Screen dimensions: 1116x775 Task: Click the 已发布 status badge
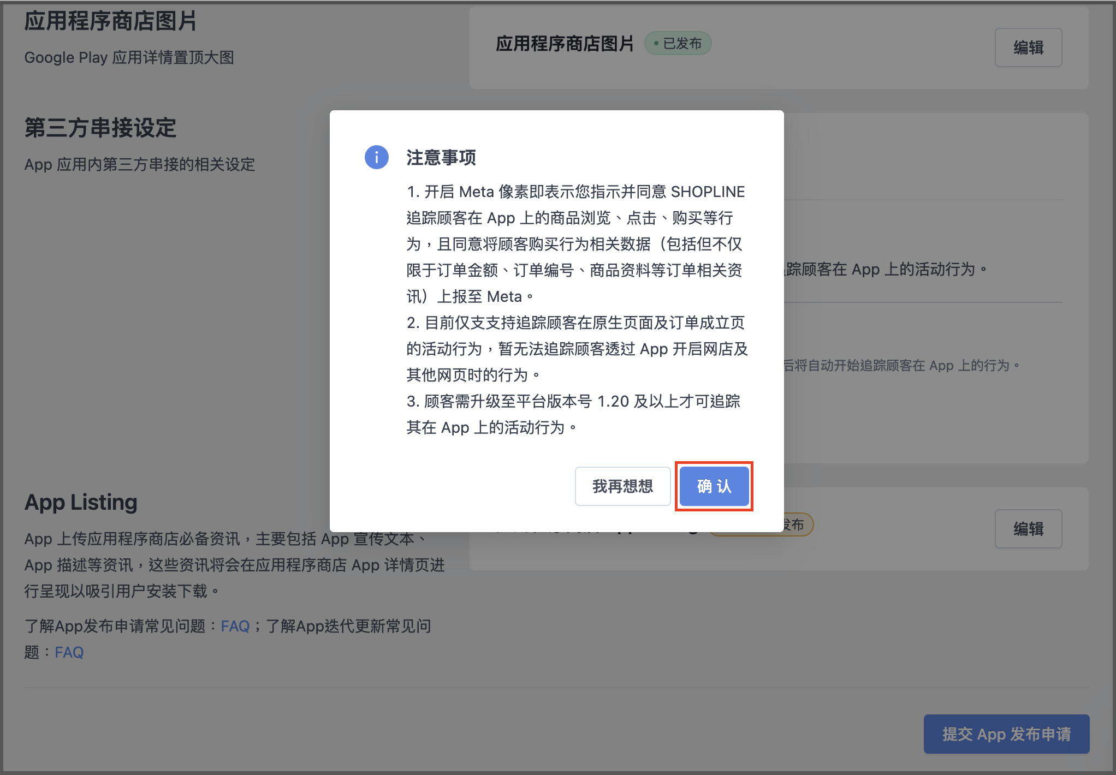click(678, 43)
